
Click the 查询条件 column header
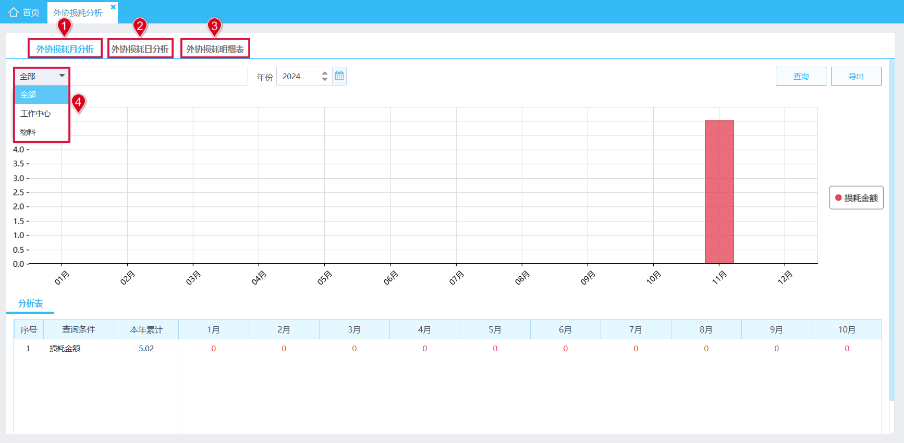[79, 329]
